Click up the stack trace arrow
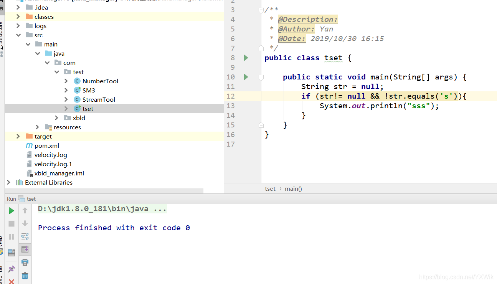The height and width of the screenshot is (284, 497). [x=25, y=210]
